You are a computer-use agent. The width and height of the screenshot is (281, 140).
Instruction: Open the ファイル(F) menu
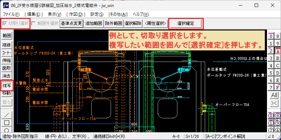click(11, 14)
